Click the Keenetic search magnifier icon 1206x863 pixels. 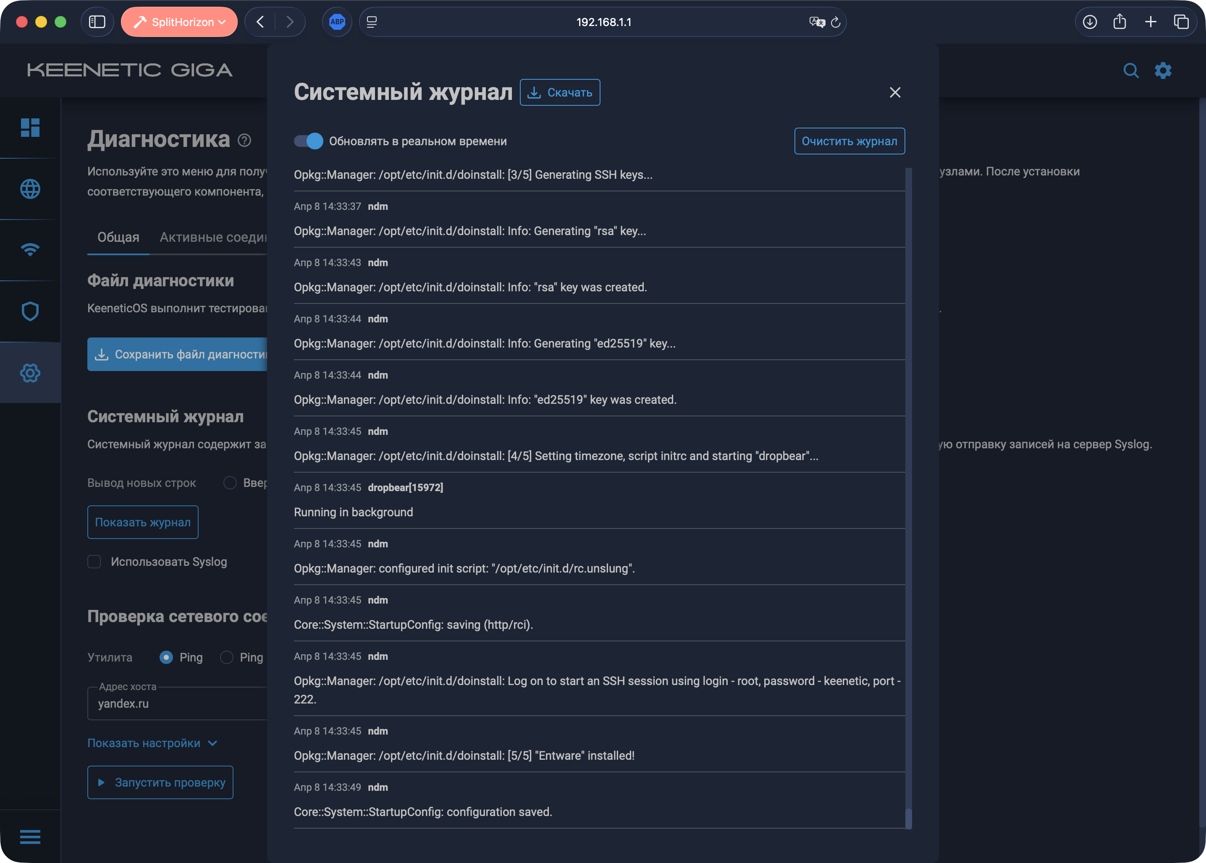point(1131,70)
